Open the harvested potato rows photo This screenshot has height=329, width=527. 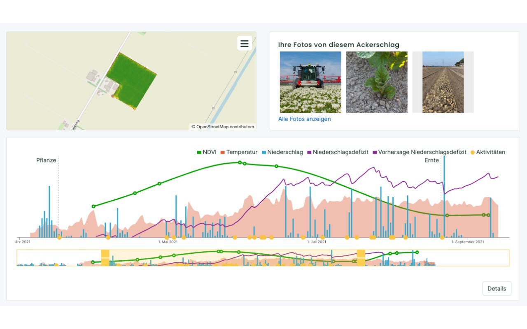click(443, 82)
